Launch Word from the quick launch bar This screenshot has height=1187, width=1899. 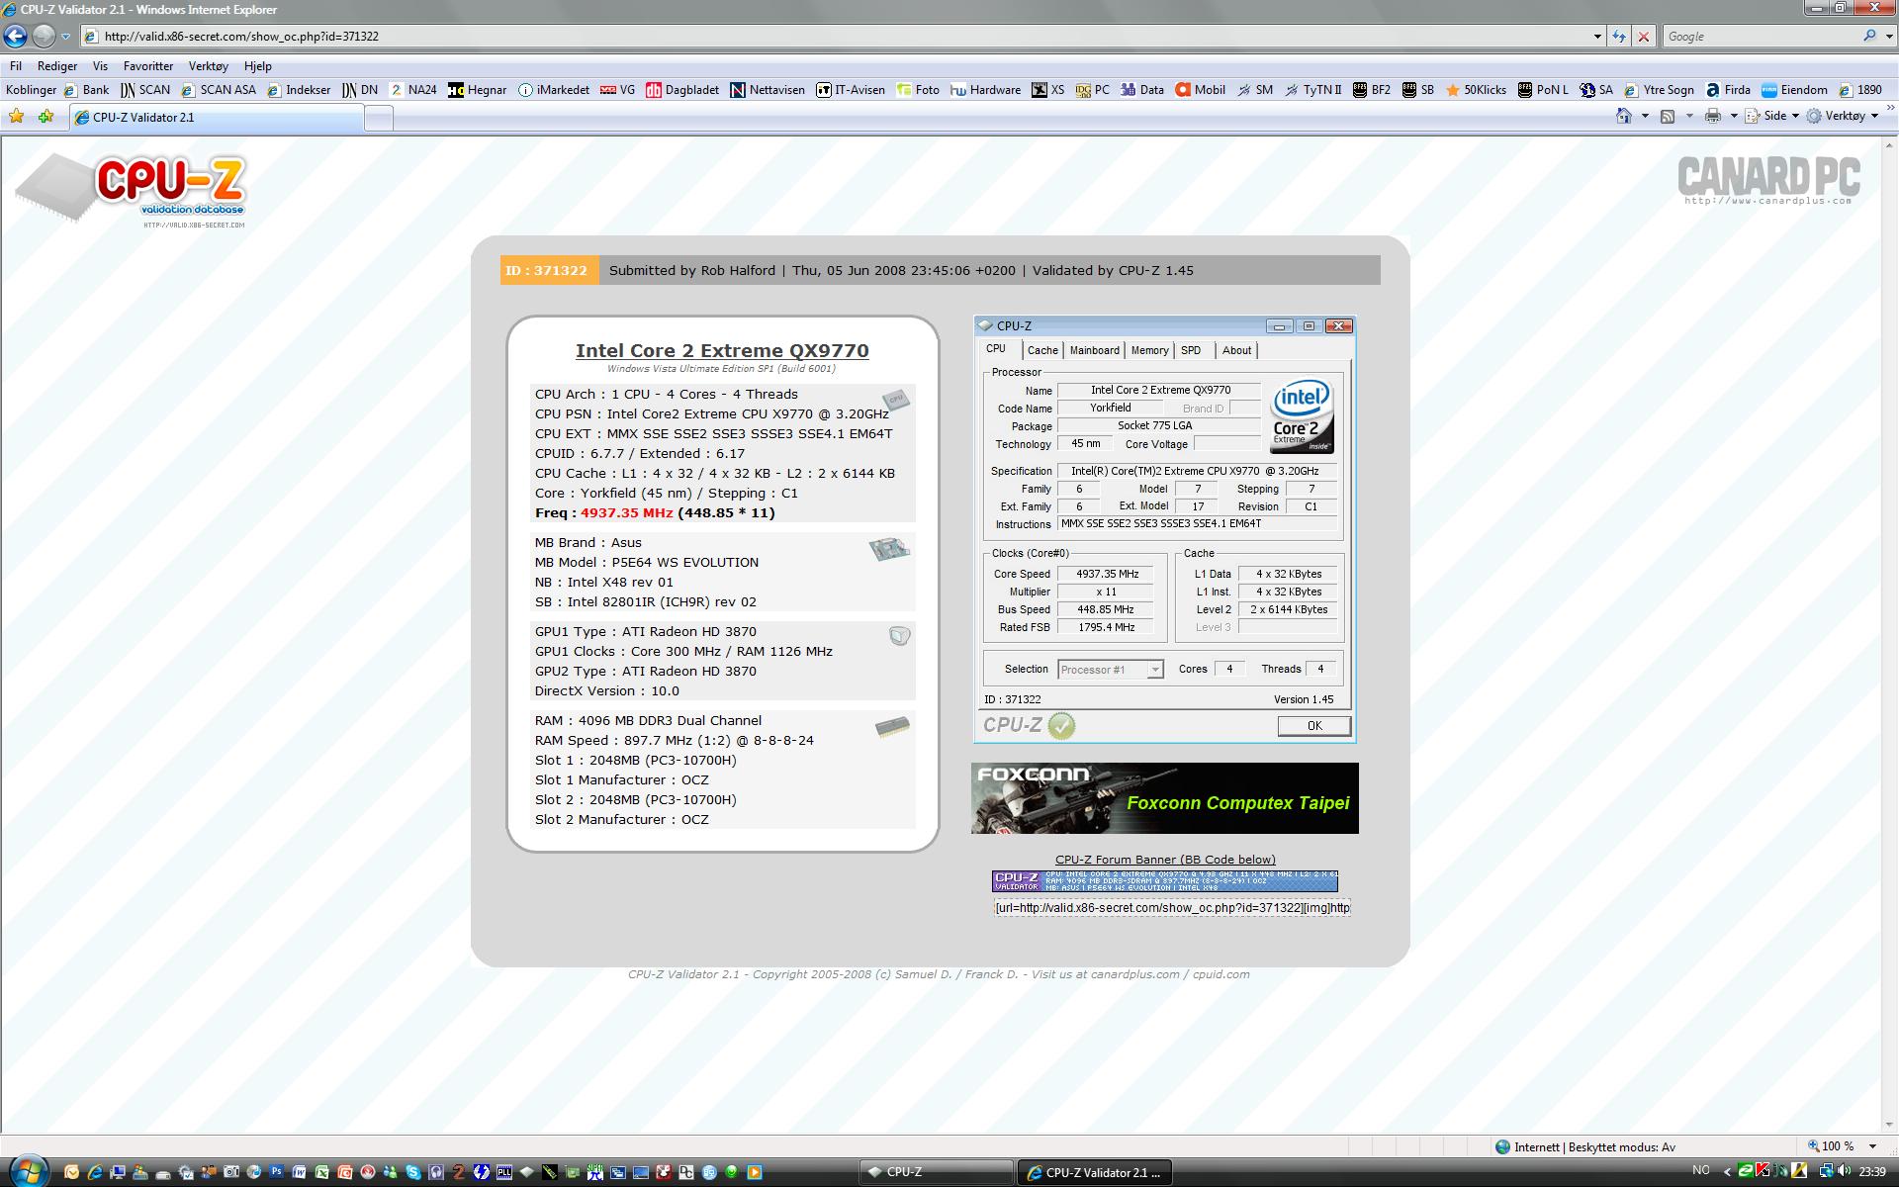coord(299,1172)
